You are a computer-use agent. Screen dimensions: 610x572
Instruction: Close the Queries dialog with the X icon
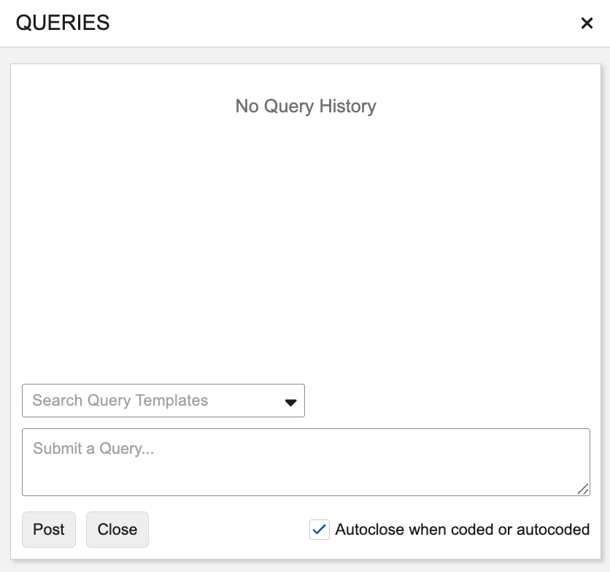(587, 23)
